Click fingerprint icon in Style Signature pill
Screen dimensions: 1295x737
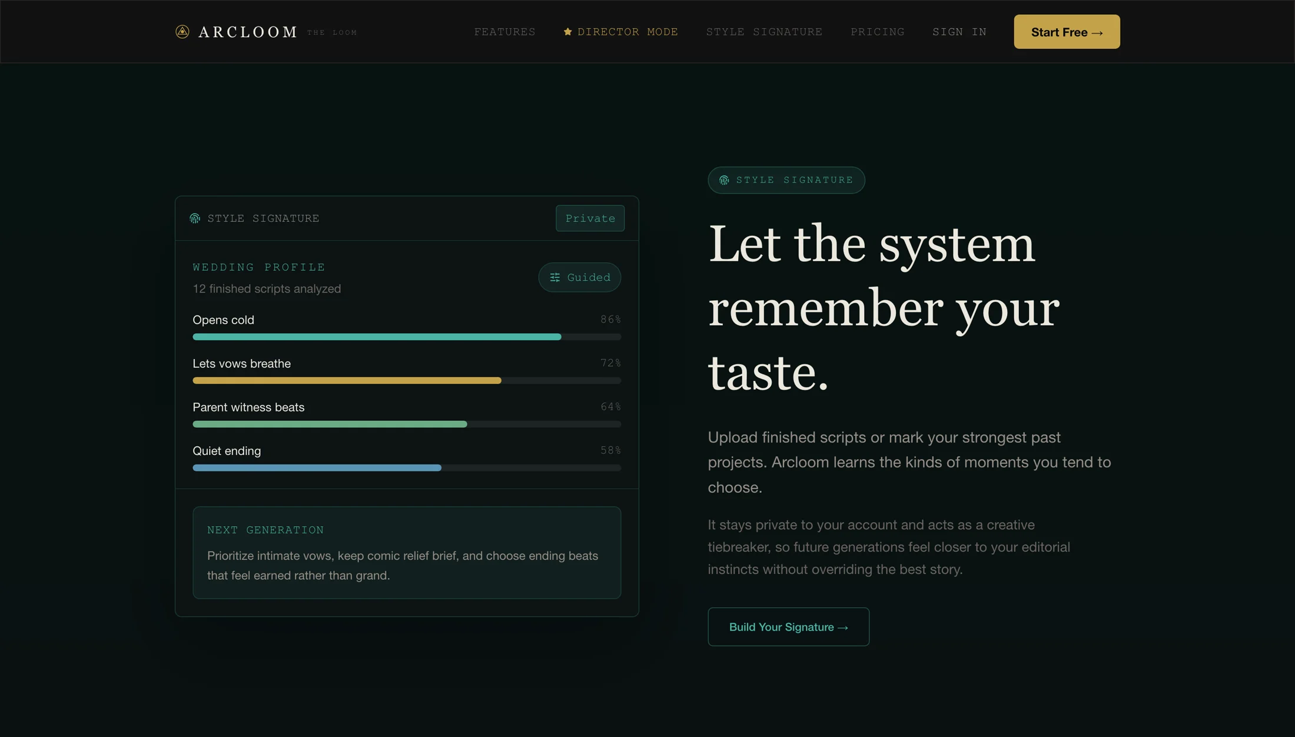(x=724, y=180)
